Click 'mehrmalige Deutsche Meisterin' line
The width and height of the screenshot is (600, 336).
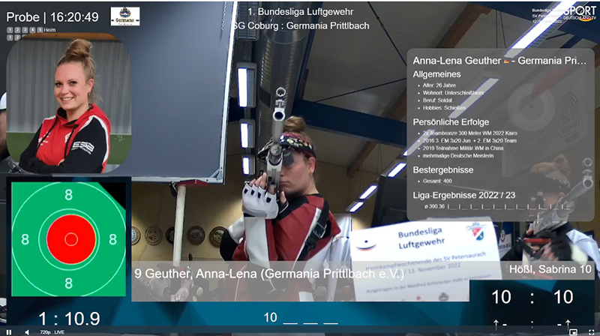click(458, 156)
